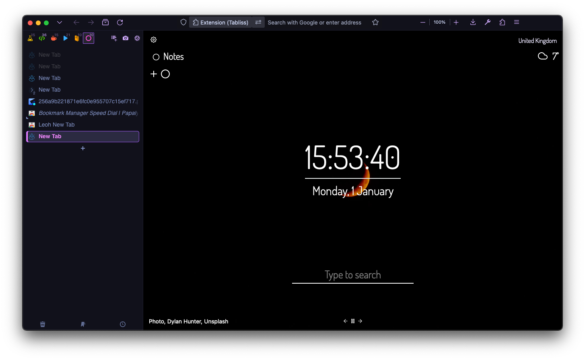This screenshot has height=360, width=585.
Task: Click the Monday, 1 January date
Action: point(353,191)
